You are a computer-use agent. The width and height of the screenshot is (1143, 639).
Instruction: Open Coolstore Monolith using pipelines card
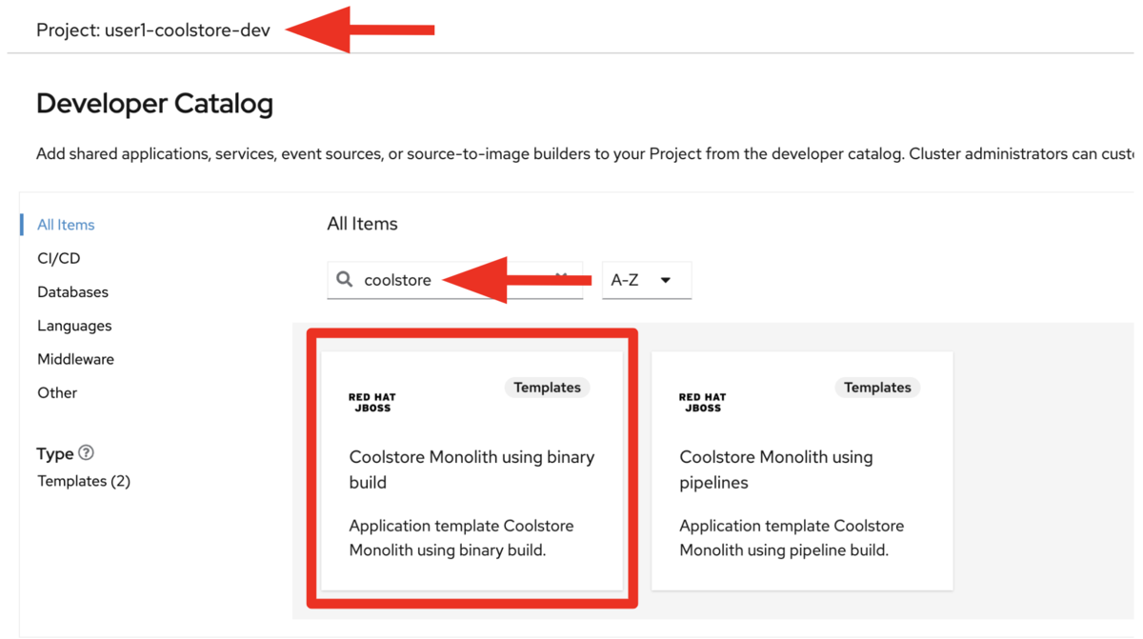click(802, 470)
